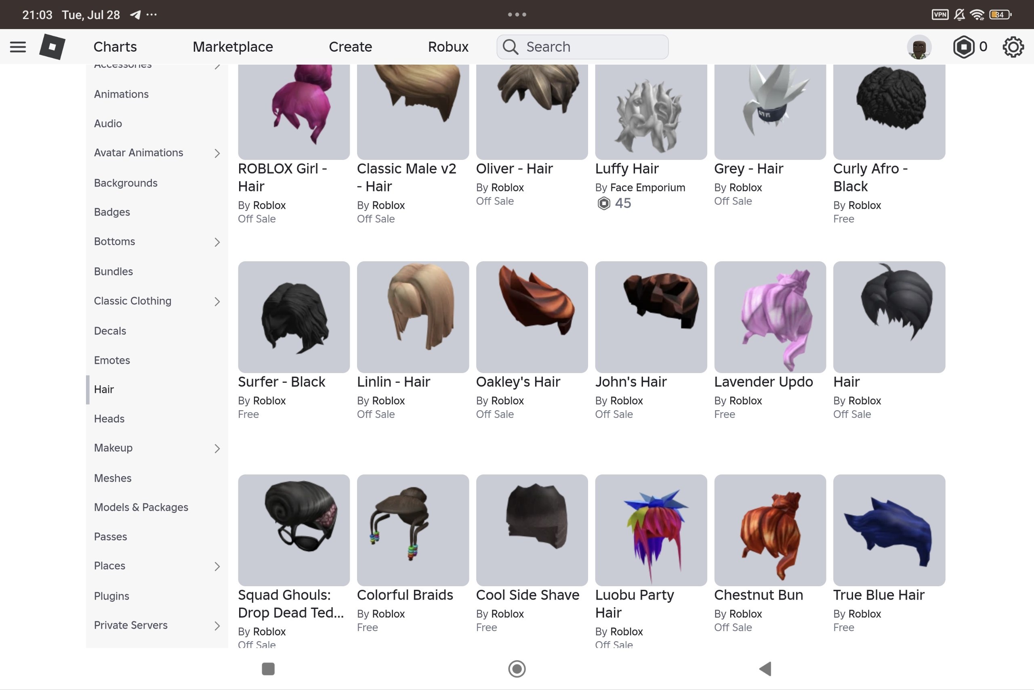Select Animations in the category sidebar

tap(121, 94)
